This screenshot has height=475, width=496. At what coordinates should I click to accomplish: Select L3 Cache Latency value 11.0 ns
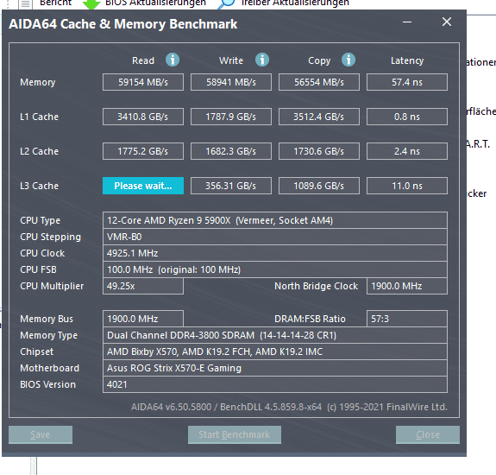pyautogui.click(x=407, y=186)
